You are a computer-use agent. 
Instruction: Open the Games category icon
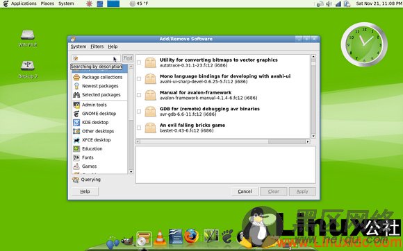tap(76, 166)
